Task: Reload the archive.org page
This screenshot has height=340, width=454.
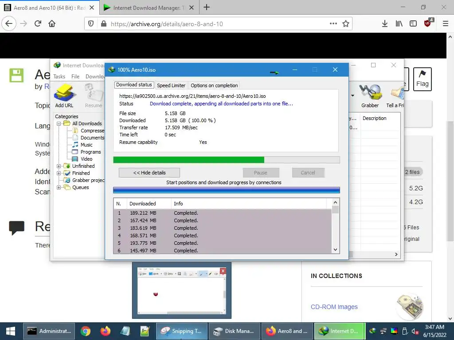Action: click(38, 23)
